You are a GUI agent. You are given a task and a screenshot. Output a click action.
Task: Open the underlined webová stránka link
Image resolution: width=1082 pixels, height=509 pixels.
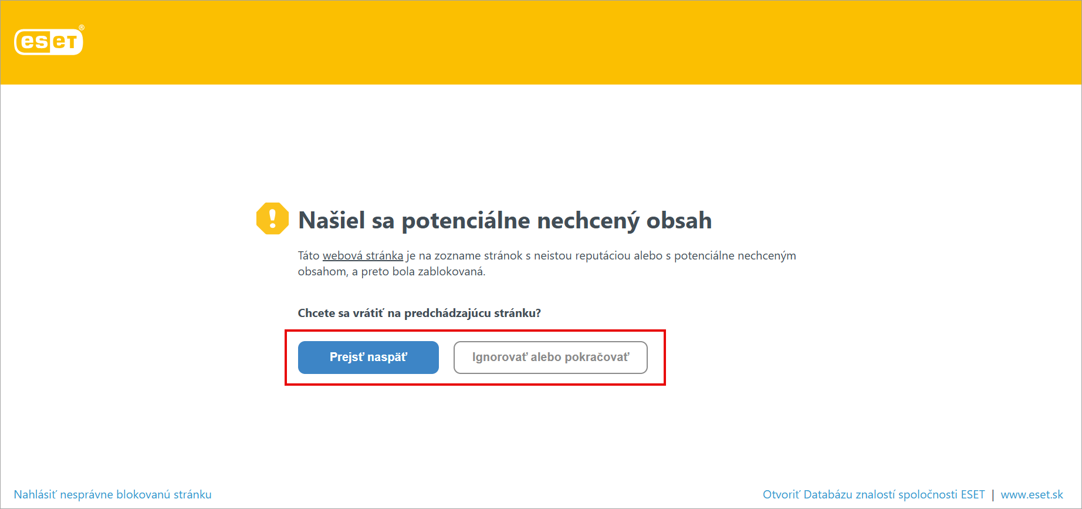[x=363, y=256]
